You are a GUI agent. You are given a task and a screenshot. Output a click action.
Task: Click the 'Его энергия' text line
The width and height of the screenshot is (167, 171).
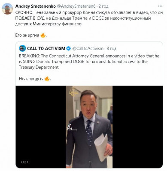tap(27, 35)
